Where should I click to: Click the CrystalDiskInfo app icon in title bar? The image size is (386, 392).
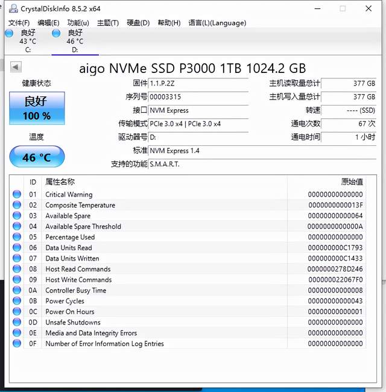click(x=13, y=8)
